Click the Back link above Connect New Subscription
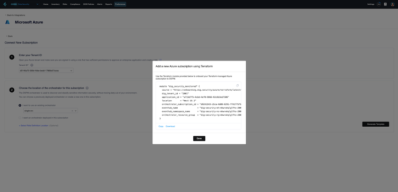 coord(10,36)
